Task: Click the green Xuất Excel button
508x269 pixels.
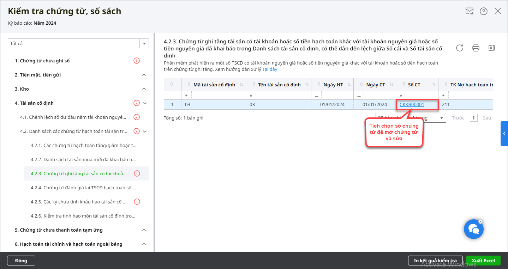Action: click(483, 261)
